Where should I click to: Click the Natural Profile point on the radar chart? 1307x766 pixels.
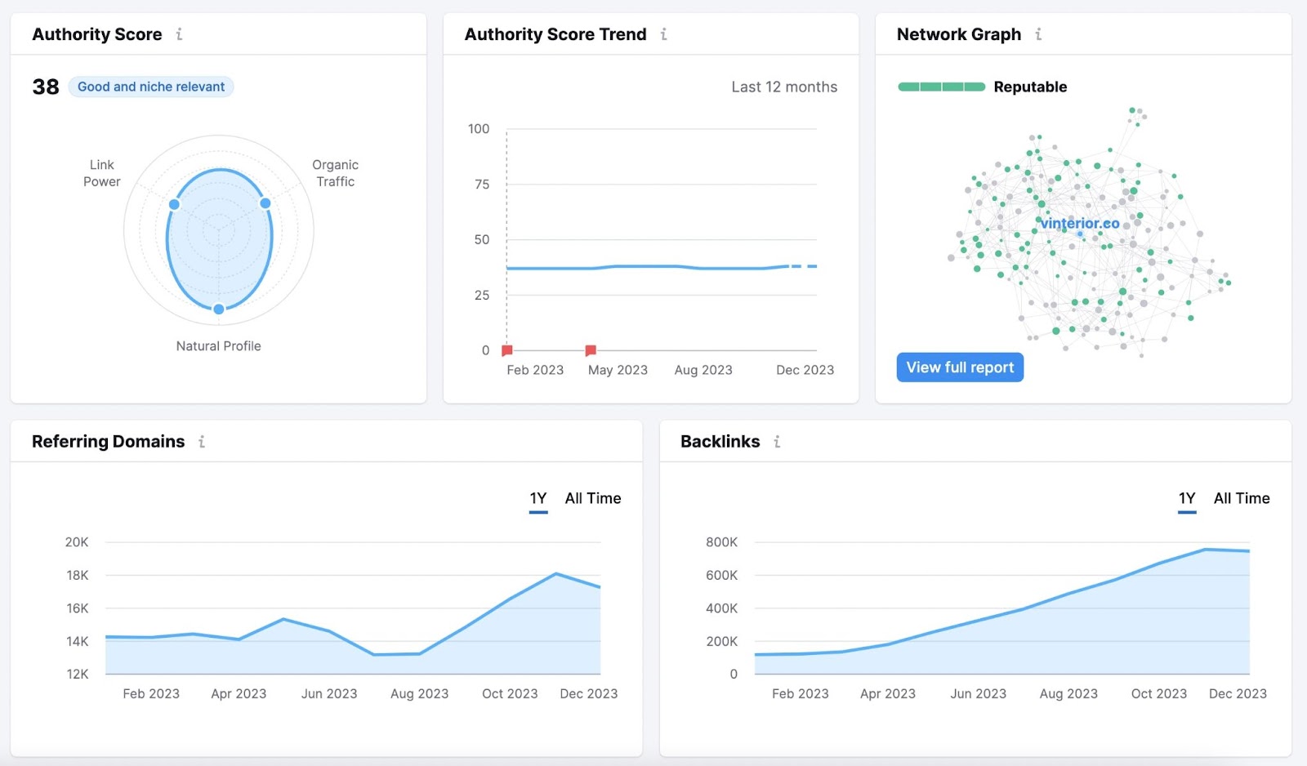[x=218, y=309]
